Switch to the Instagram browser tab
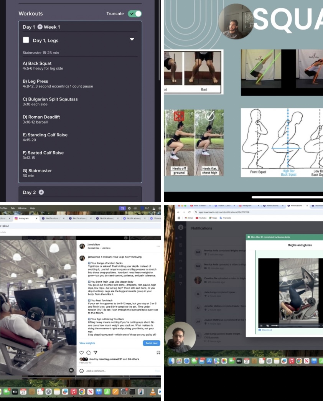Image resolution: width=323 pixels, height=401 pixels. [24, 218]
